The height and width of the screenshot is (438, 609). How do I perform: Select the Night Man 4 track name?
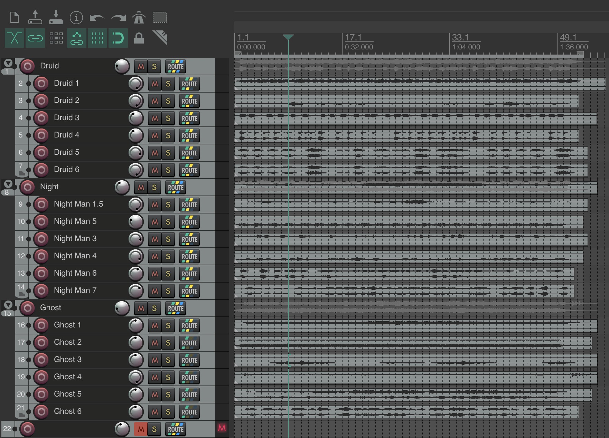(x=75, y=256)
